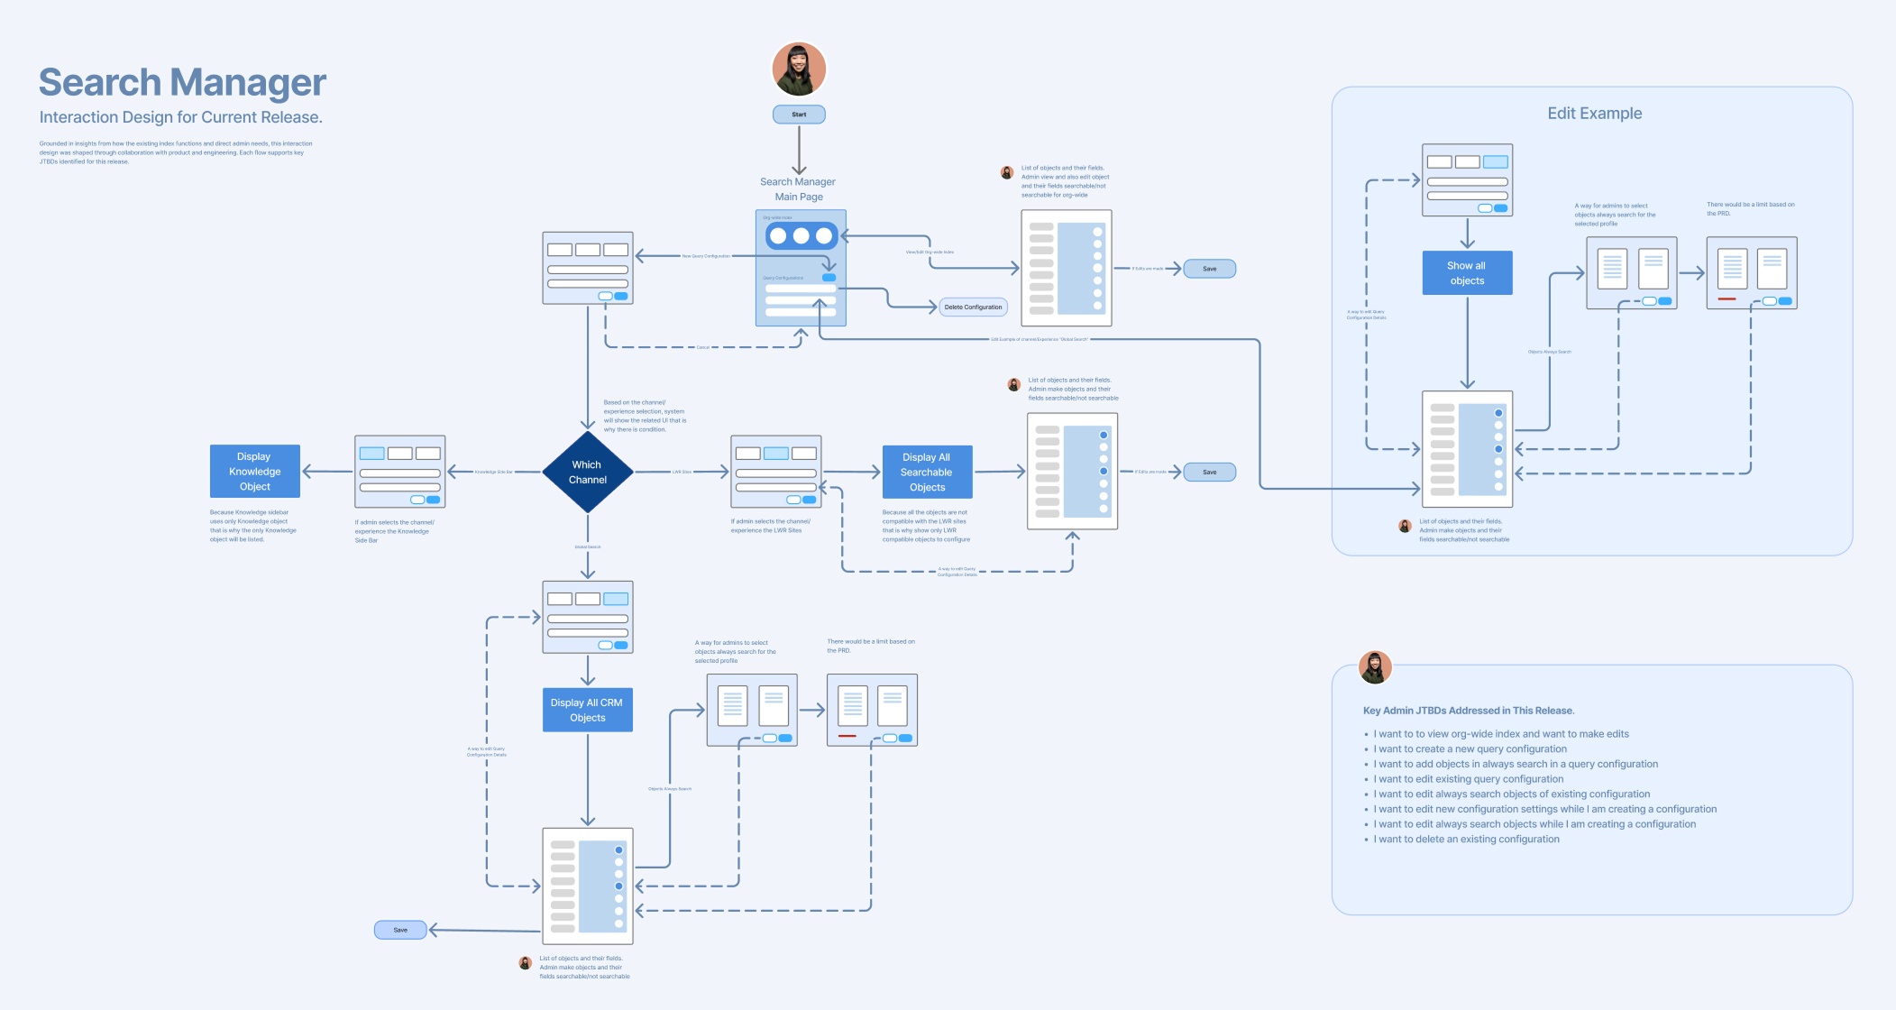The image size is (1896, 1010).
Task: Select the Which Channel decision diamond
Action: click(x=588, y=472)
